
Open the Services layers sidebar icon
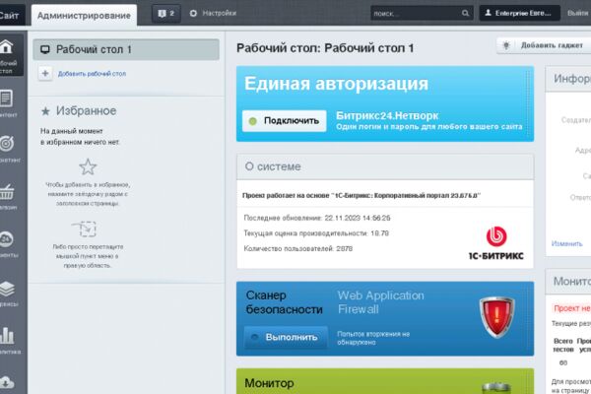click(7, 289)
